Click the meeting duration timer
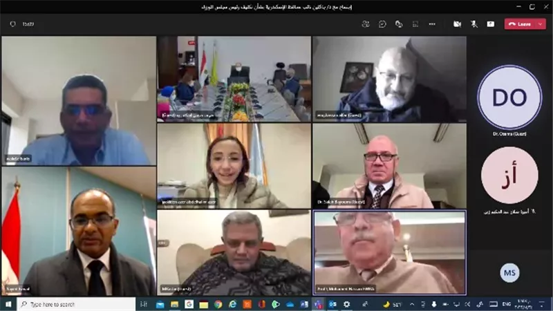The image size is (553, 311). pyautogui.click(x=28, y=24)
